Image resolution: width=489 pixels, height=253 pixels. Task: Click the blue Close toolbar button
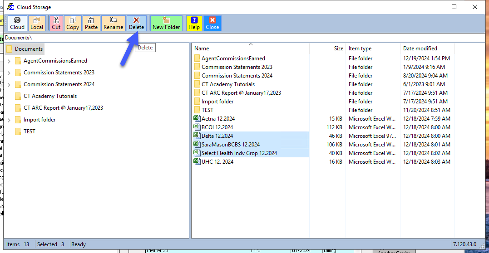(212, 24)
